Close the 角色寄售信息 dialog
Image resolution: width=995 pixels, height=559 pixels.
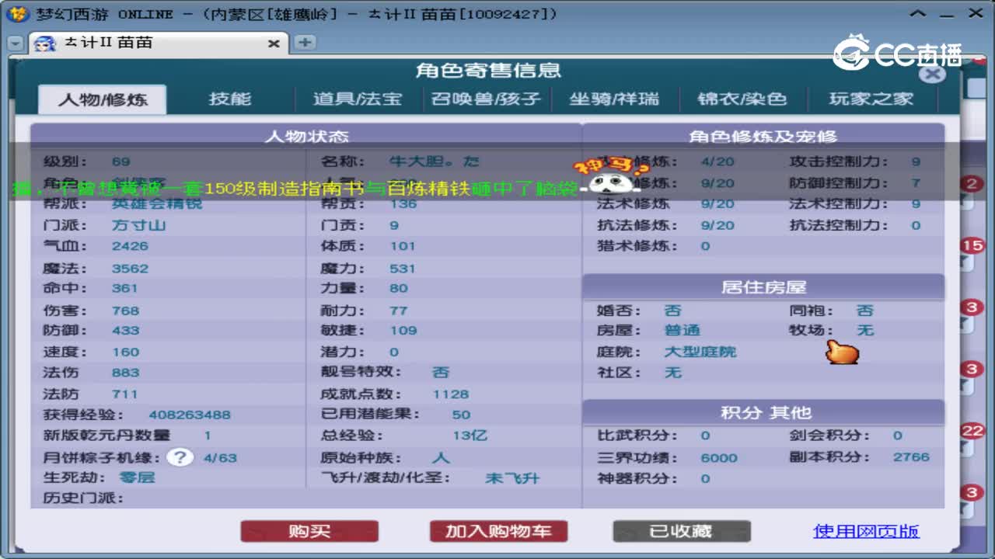932,74
